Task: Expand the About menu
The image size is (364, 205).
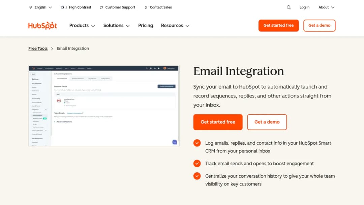Action: pyautogui.click(x=326, y=7)
